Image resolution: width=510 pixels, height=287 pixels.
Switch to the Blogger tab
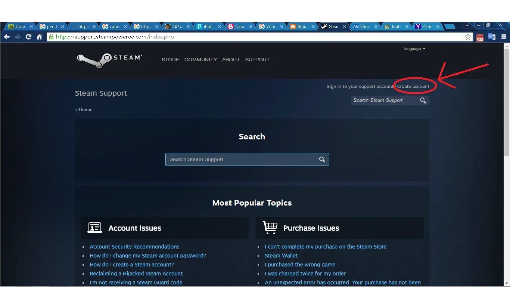(x=302, y=27)
